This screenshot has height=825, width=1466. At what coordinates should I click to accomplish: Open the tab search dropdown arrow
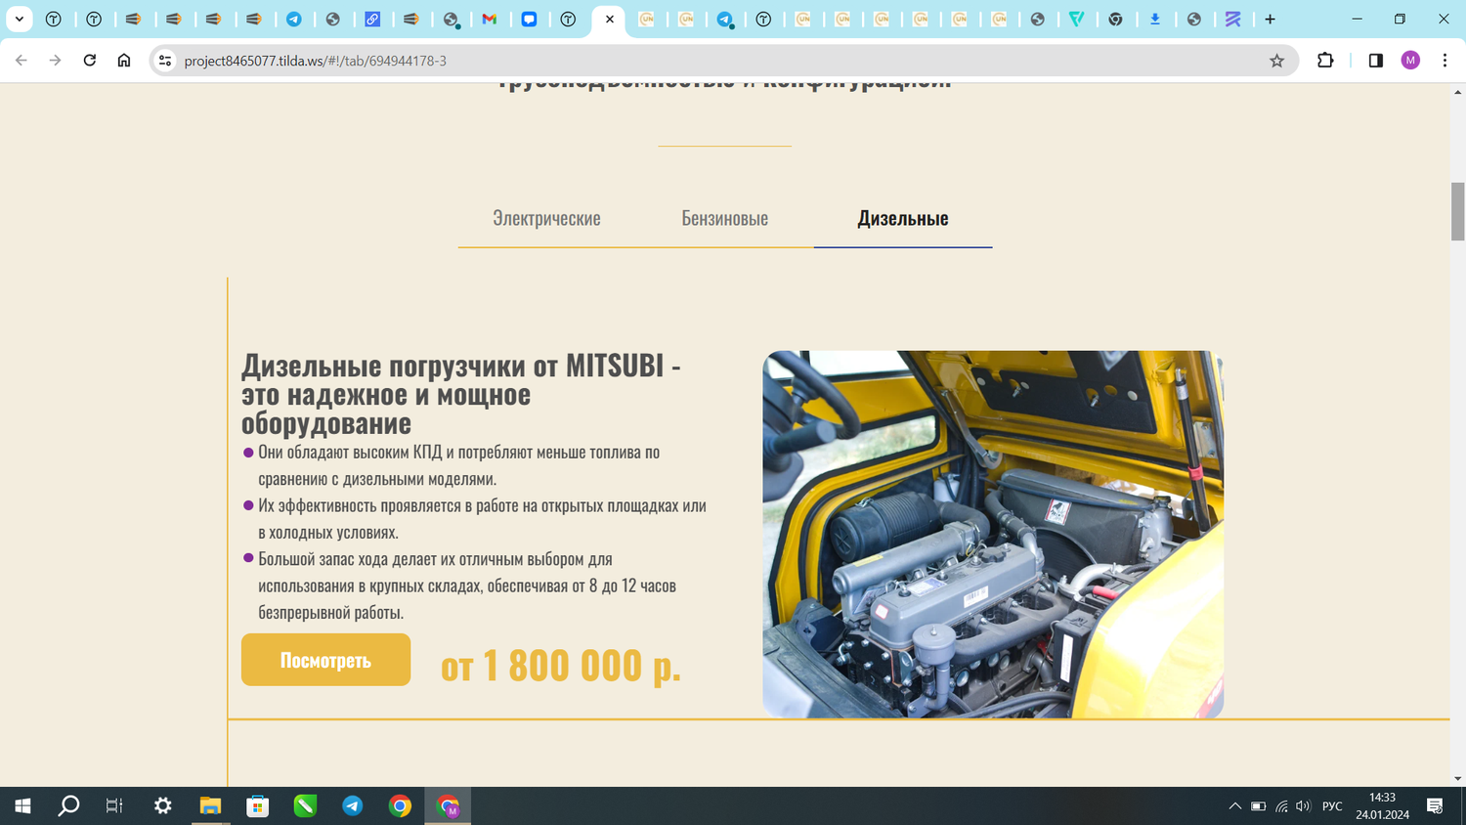point(19,19)
